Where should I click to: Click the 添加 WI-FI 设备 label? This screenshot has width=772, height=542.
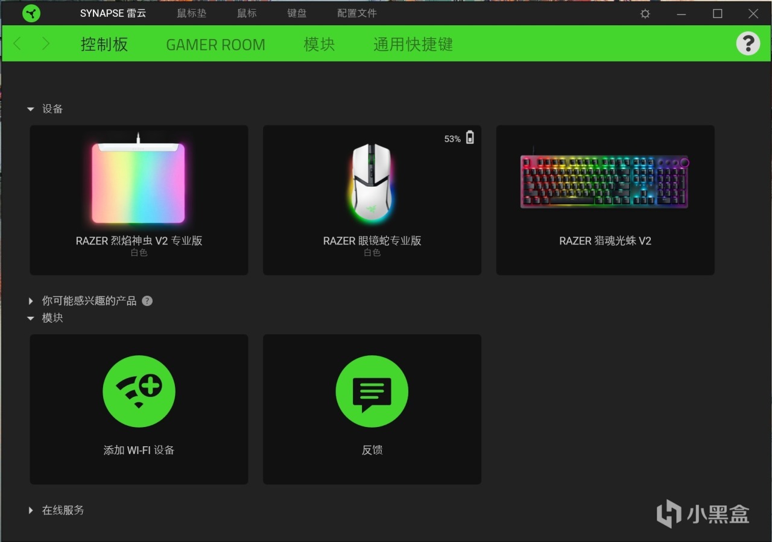pyautogui.click(x=139, y=450)
